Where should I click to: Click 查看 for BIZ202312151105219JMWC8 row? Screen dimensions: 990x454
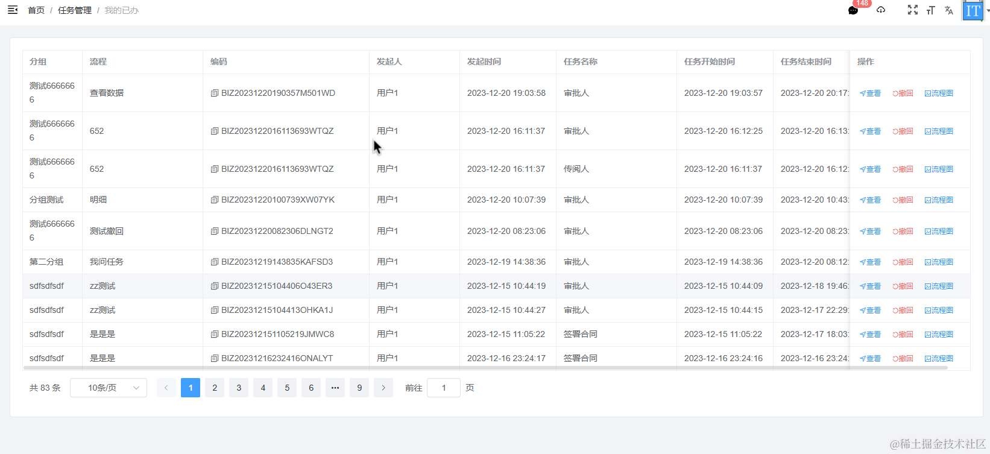pos(870,335)
